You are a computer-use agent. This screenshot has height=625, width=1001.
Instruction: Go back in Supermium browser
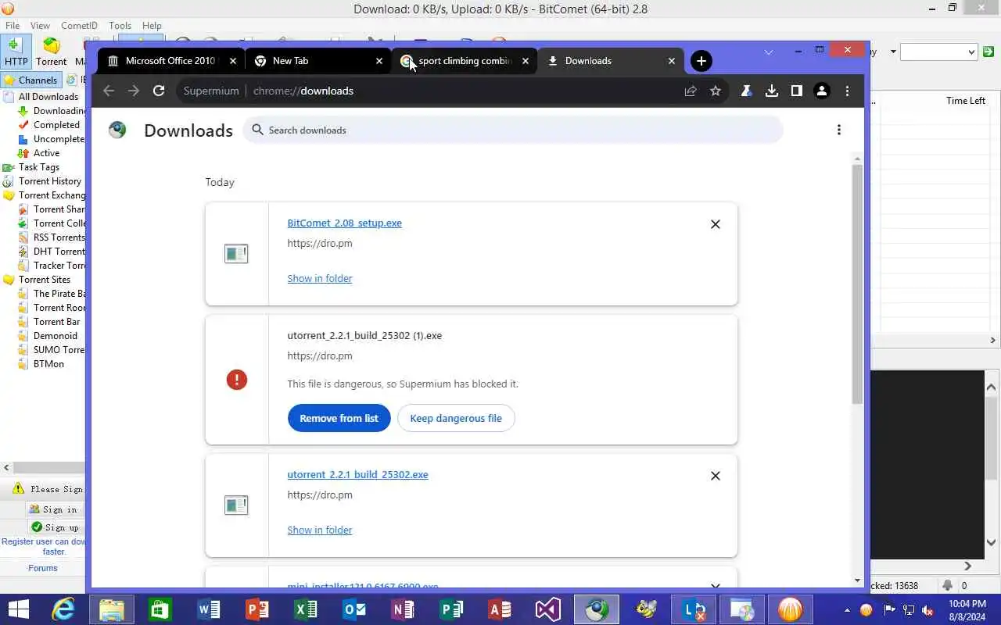click(x=109, y=91)
